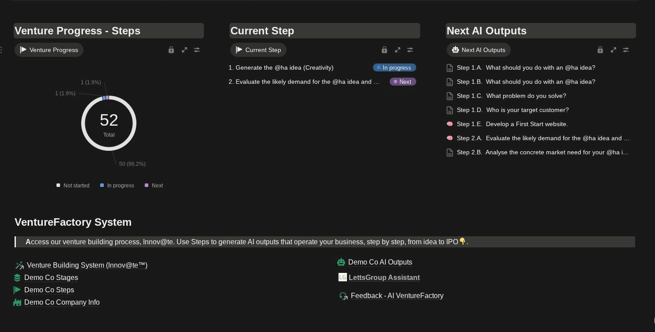
Task: Click the Next status tag
Action: [x=402, y=82]
